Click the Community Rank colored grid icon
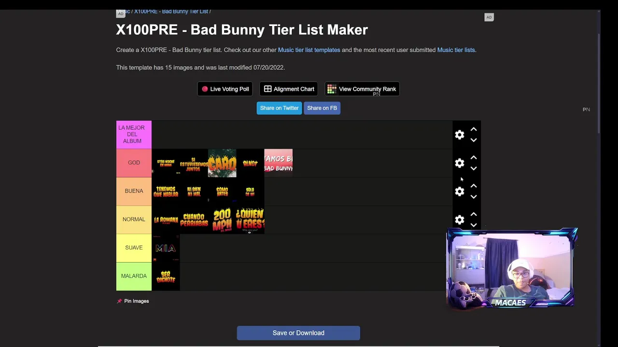 click(332, 89)
